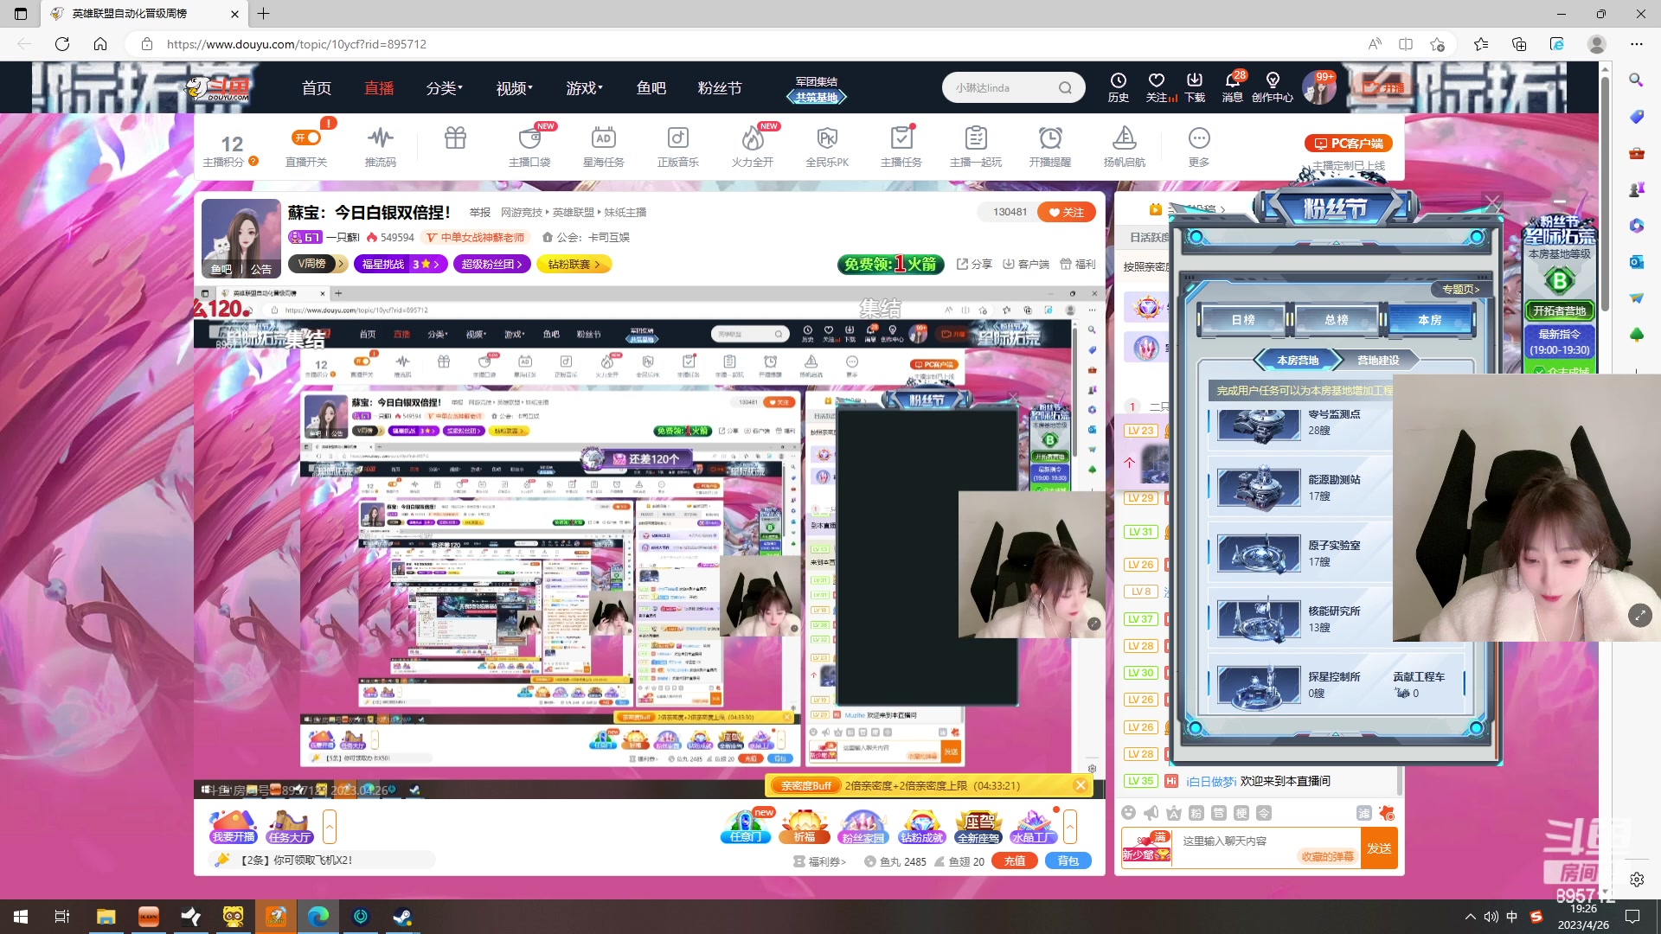The image size is (1661, 934).
Task: Switch to the 总榜 ranking tab
Action: pos(1335,319)
